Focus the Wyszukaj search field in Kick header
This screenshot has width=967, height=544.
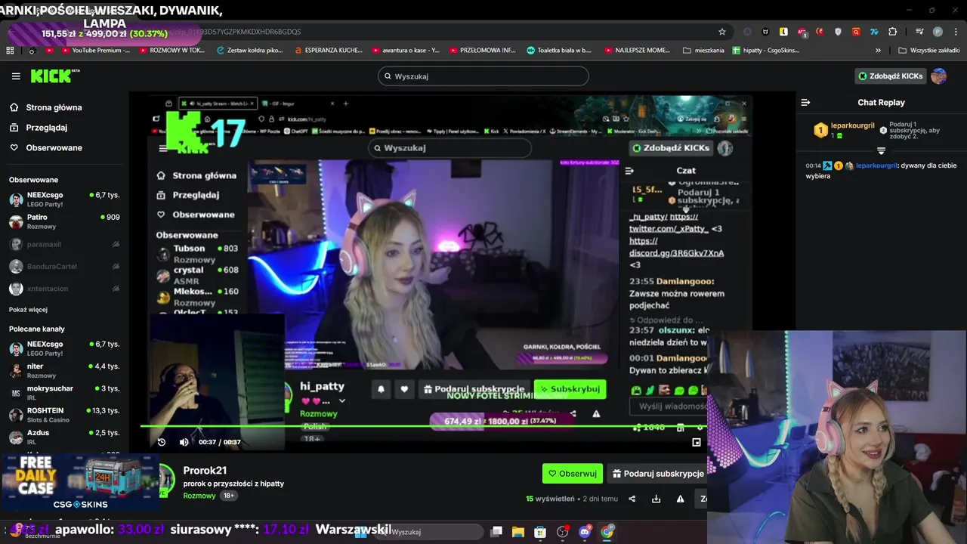pos(483,76)
